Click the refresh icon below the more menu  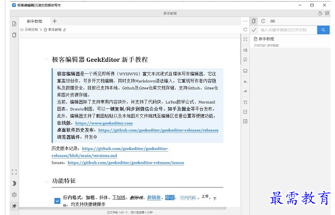pos(245,30)
